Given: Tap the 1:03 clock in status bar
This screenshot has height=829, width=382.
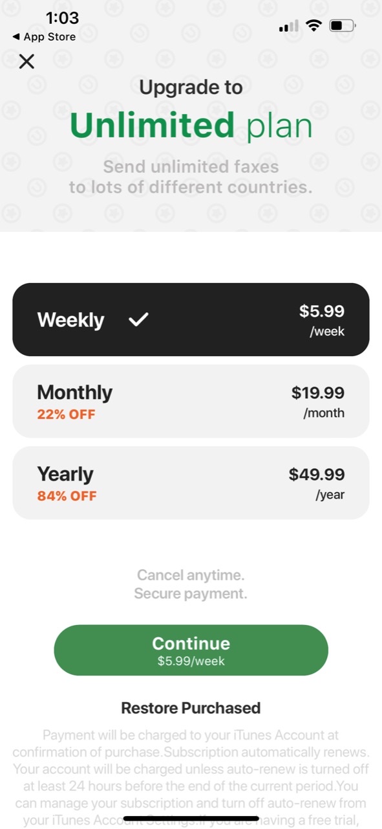Looking at the screenshot, I should coord(62,17).
